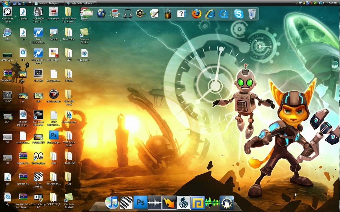Open the Recycle Bin in the top dock

[252, 14]
